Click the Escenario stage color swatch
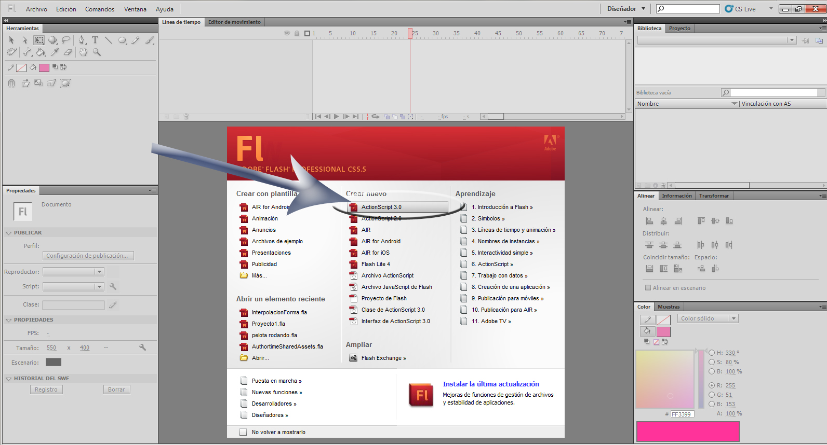This screenshot has width=827, height=445. click(x=54, y=362)
